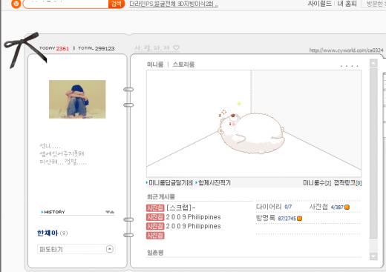Click the orange 검색 search button
This screenshot has height=272, width=386.
click(x=116, y=4)
